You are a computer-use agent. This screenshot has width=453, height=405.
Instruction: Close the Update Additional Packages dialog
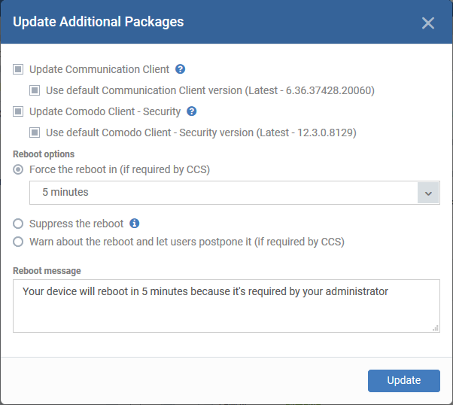coord(428,23)
